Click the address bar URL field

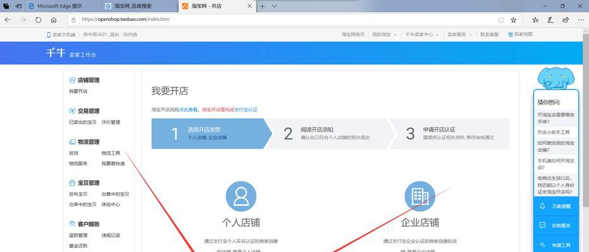pyautogui.click(x=282, y=20)
